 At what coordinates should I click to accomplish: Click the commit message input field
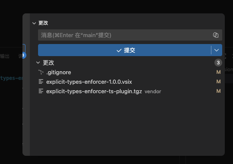(x=130, y=35)
